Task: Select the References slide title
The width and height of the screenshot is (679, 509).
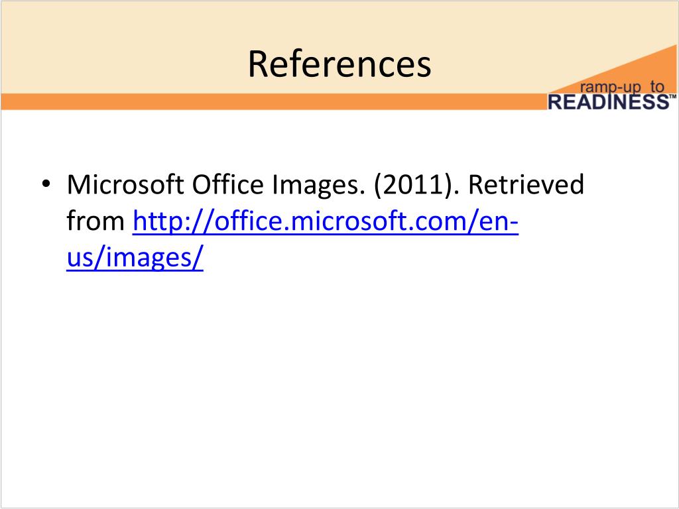Action: 339,64
